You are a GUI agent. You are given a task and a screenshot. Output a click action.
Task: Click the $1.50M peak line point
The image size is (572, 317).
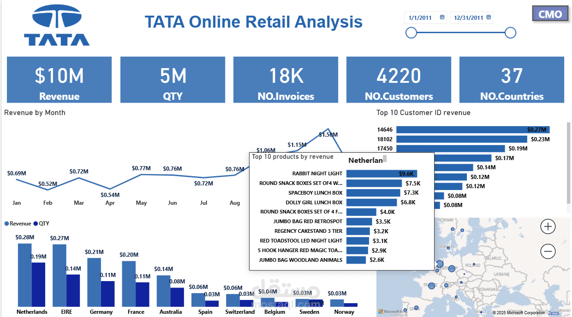tap(328, 129)
